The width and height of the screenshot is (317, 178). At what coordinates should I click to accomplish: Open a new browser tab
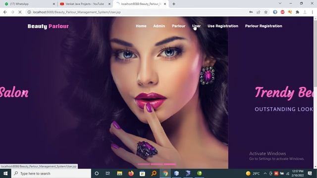pyautogui.click(x=174, y=4)
